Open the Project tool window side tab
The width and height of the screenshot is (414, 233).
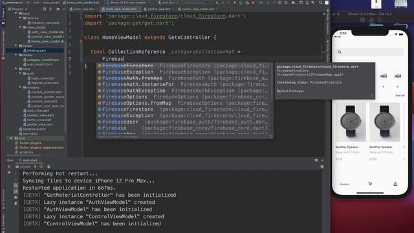(3, 16)
